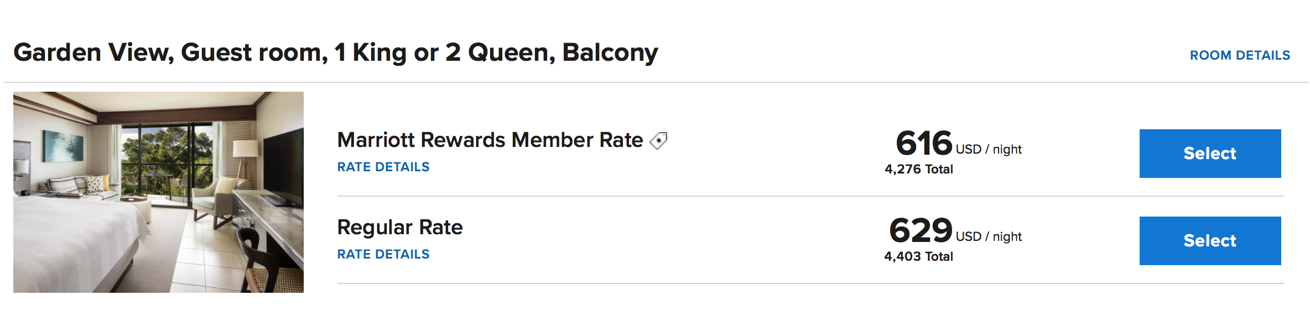Click the Garden View room title heading
Screen dimensions: 1310x316
click(x=336, y=53)
